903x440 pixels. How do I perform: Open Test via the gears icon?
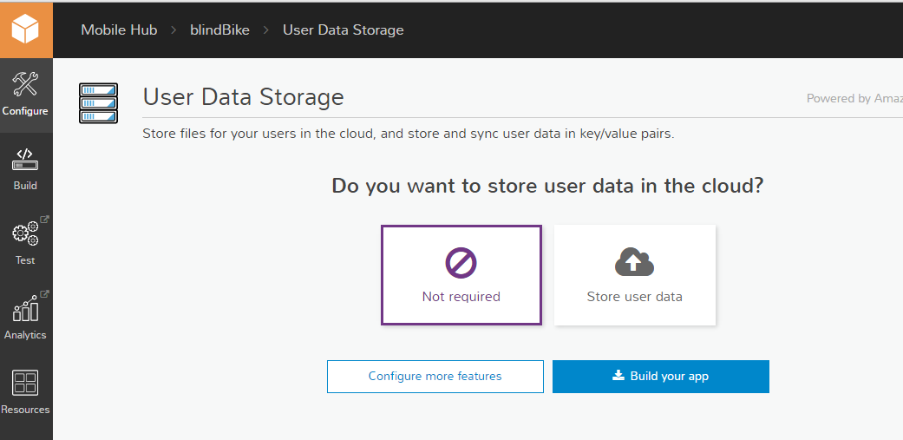(24, 234)
